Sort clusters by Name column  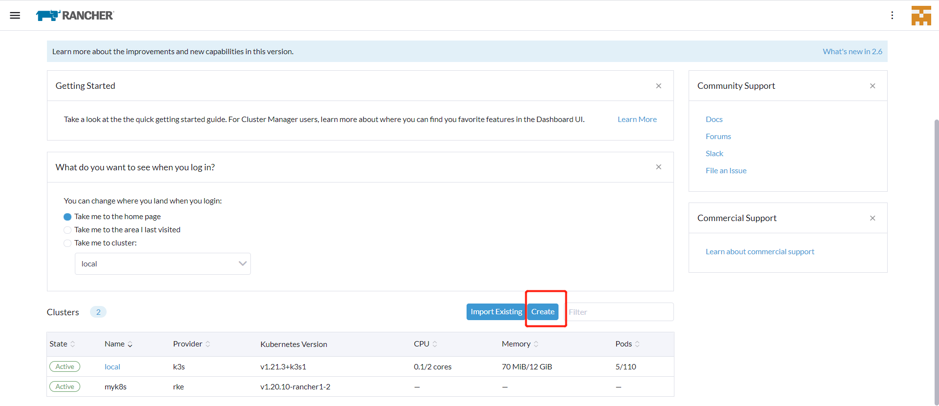[118, 344]
